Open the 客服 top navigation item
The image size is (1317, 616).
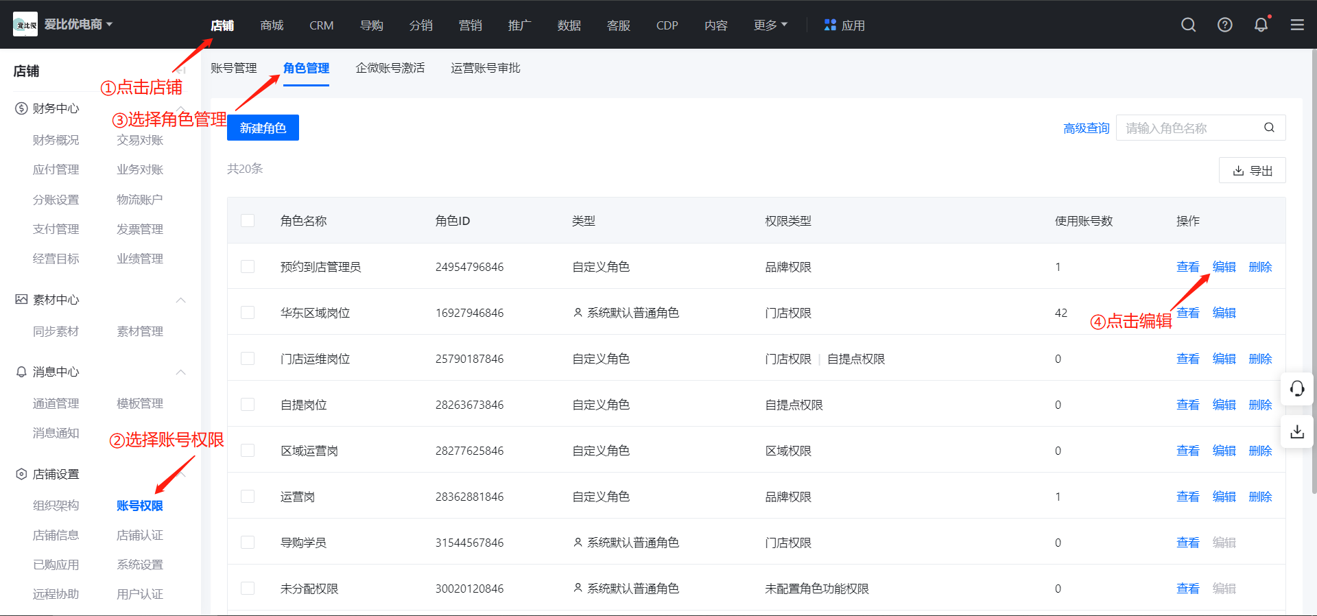pos(618,25)
